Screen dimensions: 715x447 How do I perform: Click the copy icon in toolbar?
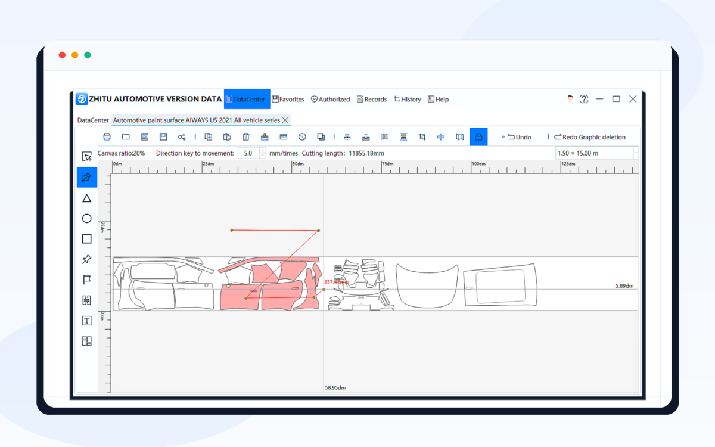(x=209, y=136)
